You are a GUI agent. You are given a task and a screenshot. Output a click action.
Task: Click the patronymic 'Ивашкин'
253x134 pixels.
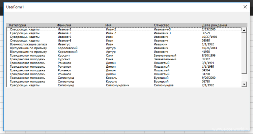(x=161, y=44)
